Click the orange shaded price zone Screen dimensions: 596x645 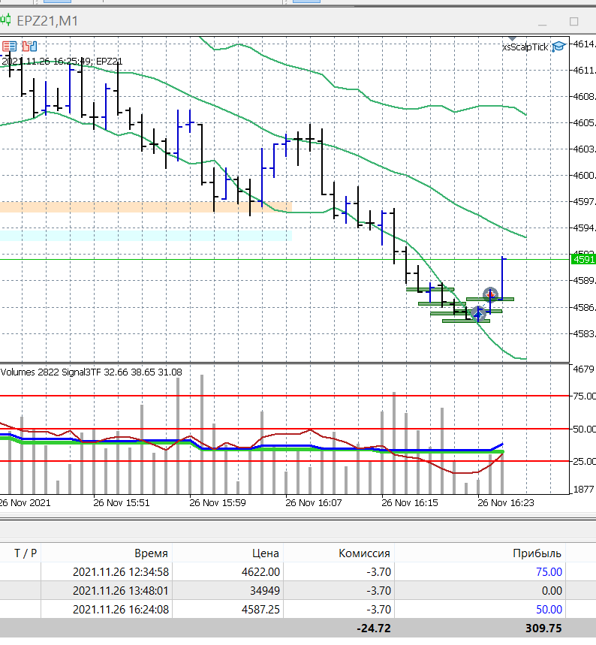pos(146,207)
